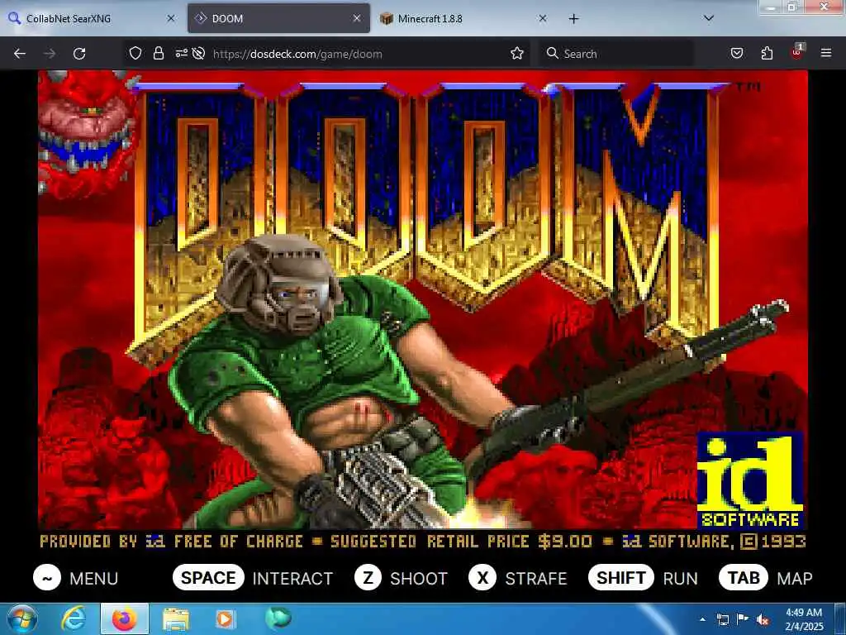Open the Firefox hamburger menu
Image resolution: width=846 pixels, height=635 pixels.
click(x=826, y=53)
